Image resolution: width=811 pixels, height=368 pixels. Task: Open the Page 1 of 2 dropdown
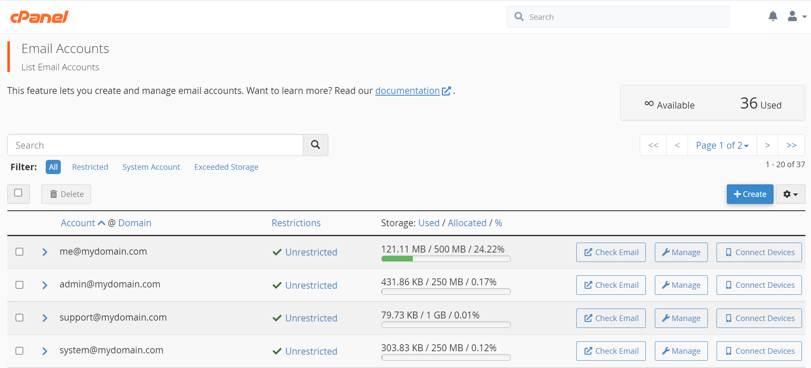[x=722, y=145]
